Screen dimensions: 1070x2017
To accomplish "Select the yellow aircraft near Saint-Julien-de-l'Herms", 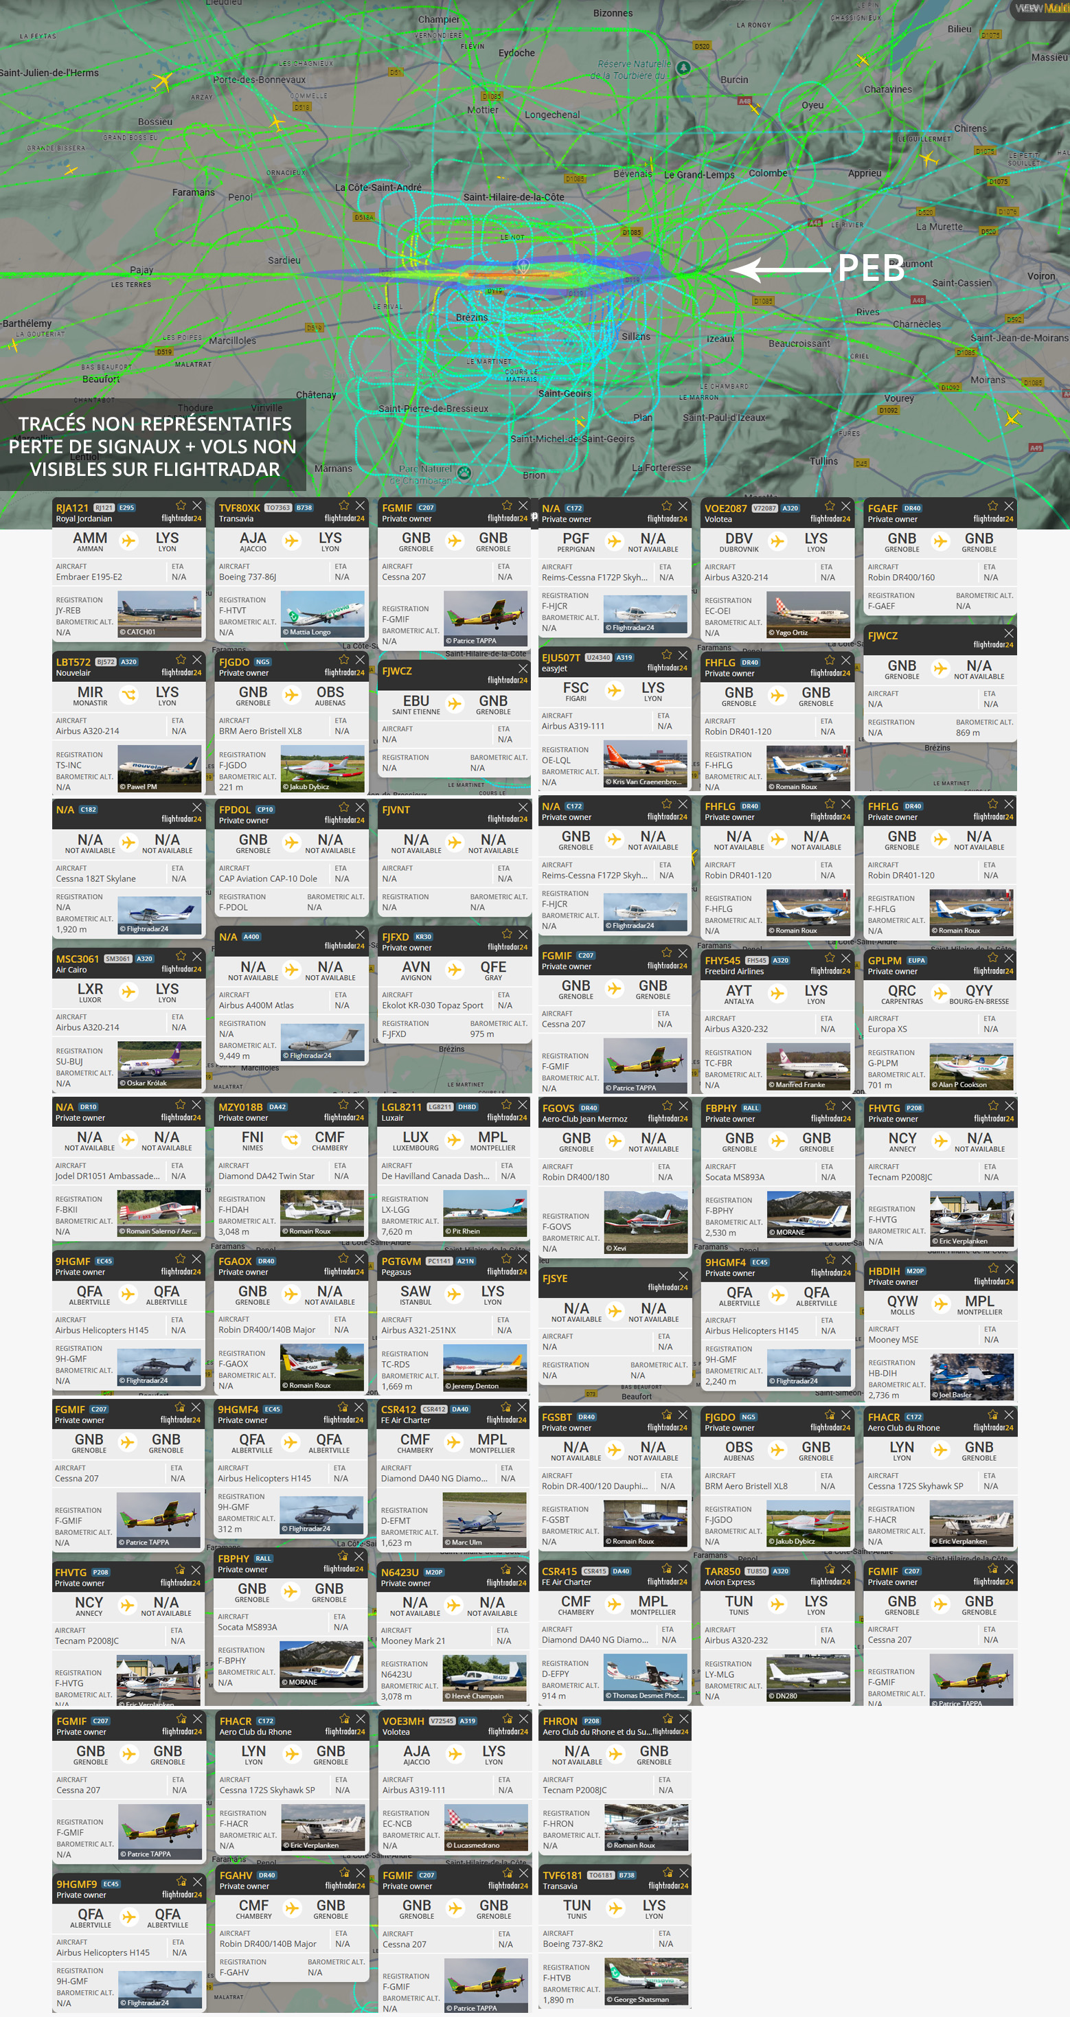I will 162,80.
